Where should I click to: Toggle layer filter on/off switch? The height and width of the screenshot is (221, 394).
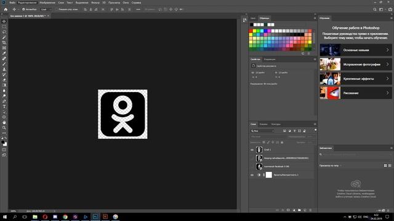[x=315, y=130]
